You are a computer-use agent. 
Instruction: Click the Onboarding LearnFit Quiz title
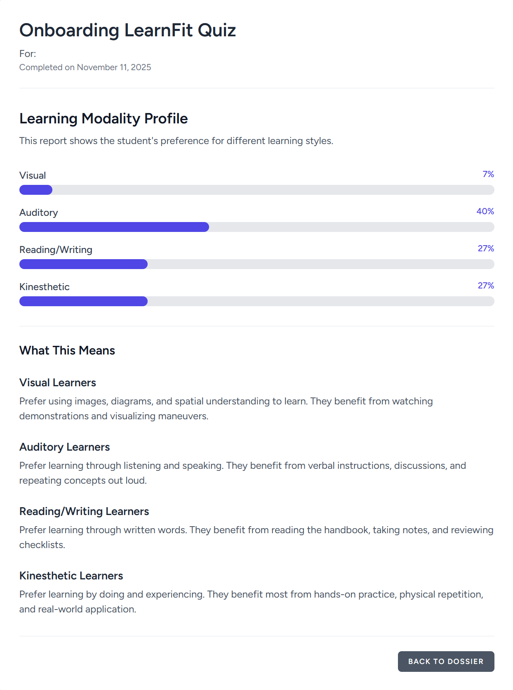[128, 29]
